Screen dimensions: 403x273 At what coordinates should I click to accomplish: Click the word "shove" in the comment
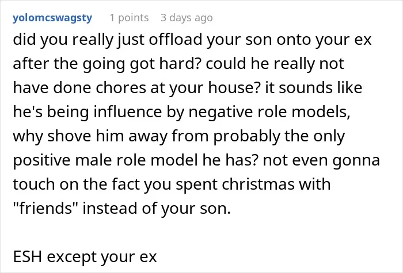69,136
